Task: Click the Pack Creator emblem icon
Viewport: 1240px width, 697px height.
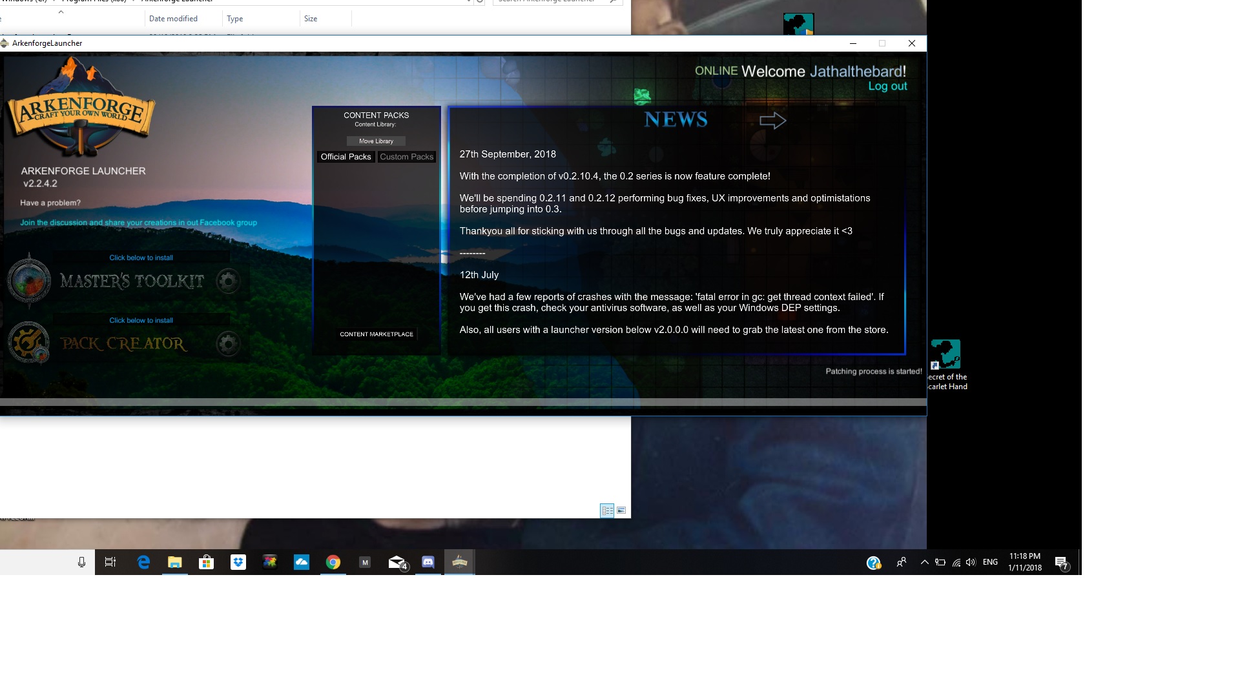Action: (x=29, y=343)
